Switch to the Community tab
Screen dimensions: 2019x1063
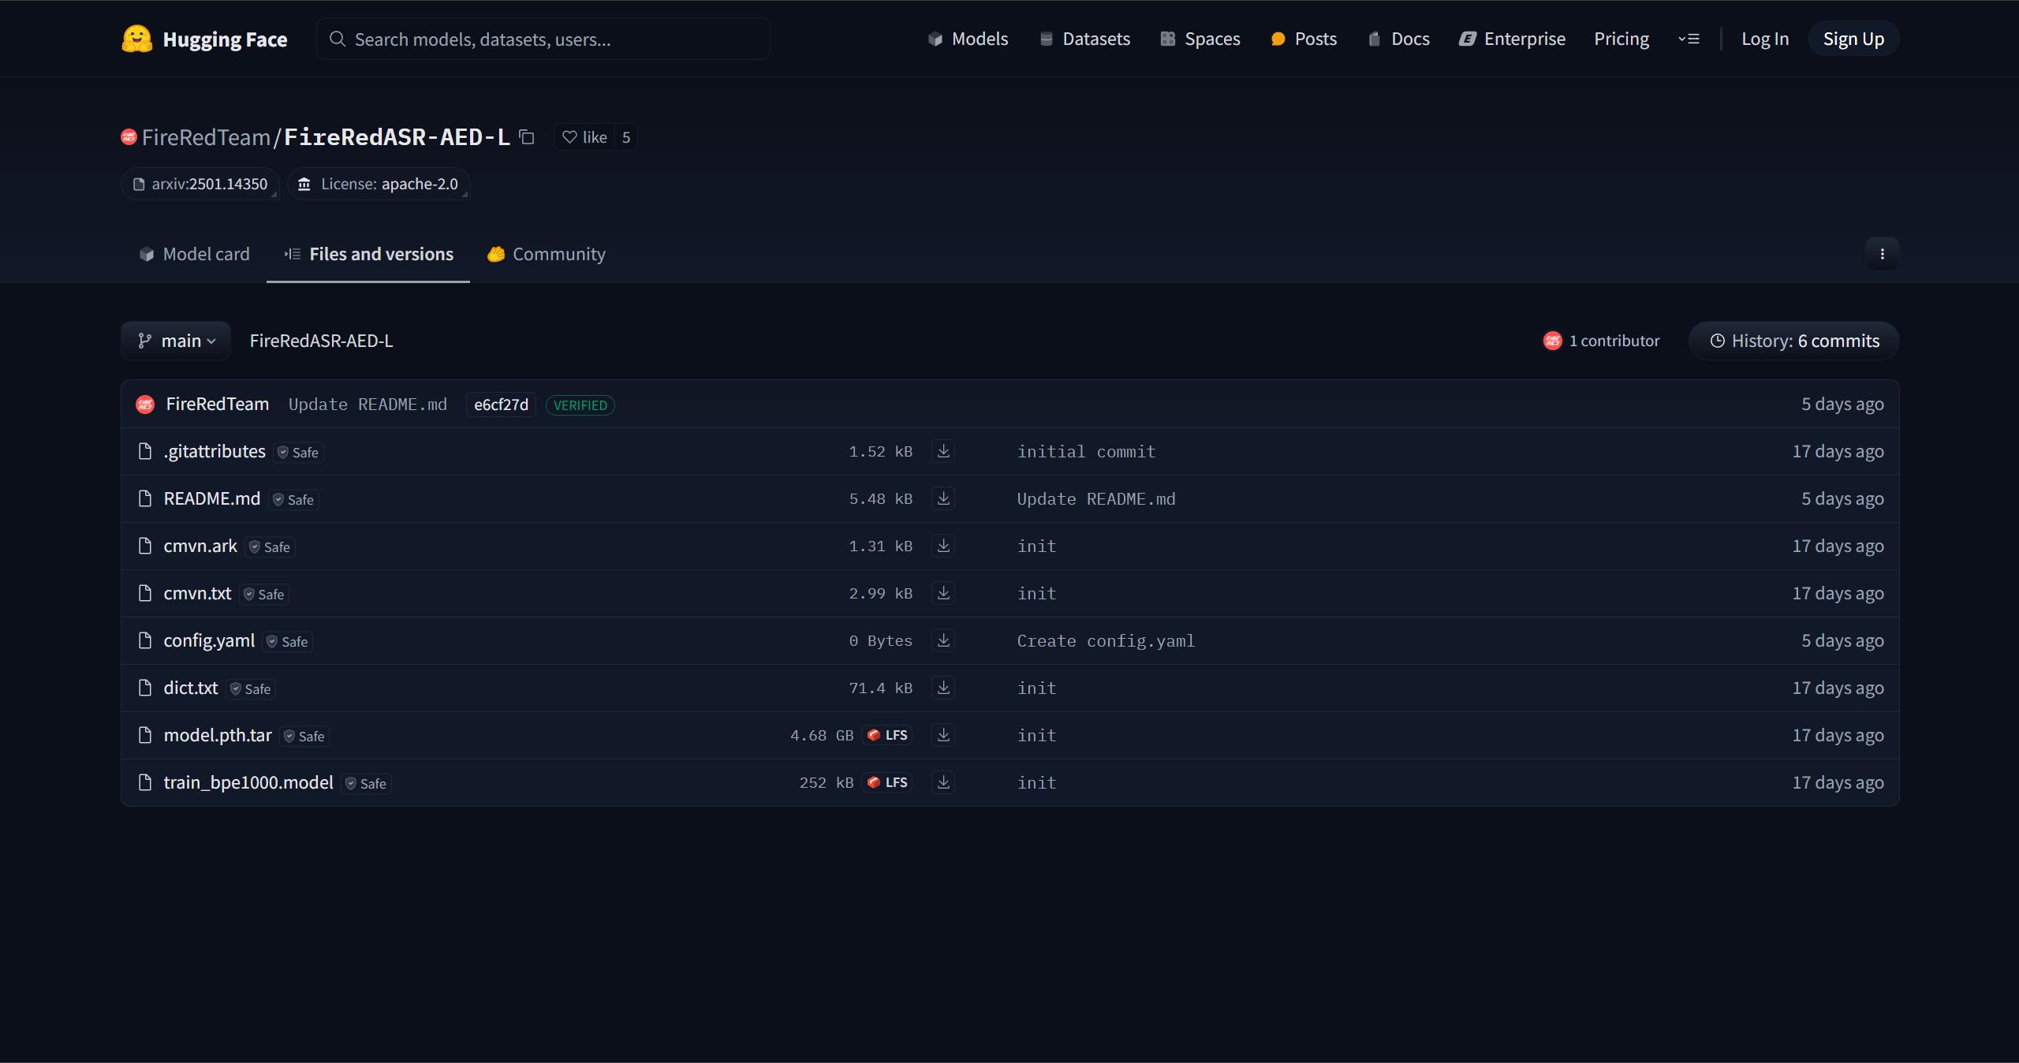pyautogui.click(x=546, y=254)
